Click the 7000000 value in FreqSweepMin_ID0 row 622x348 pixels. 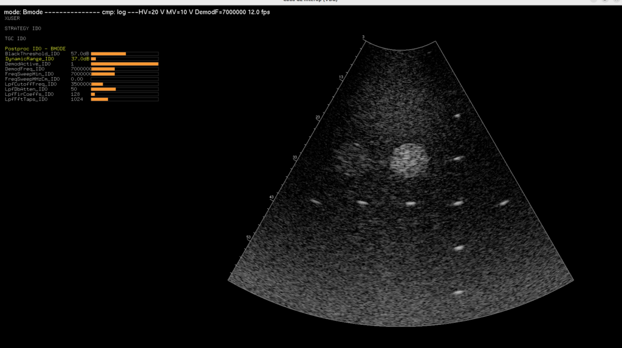[81, 74]
